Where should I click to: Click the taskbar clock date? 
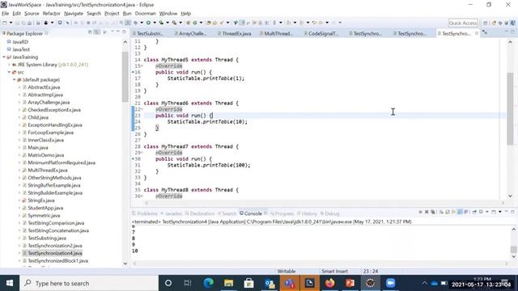pyautogui.click(x=482, y=285)
